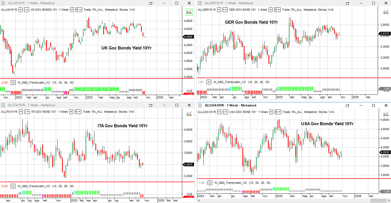Click the trade arrows icon in ITA chart

[x=189, y=114]
